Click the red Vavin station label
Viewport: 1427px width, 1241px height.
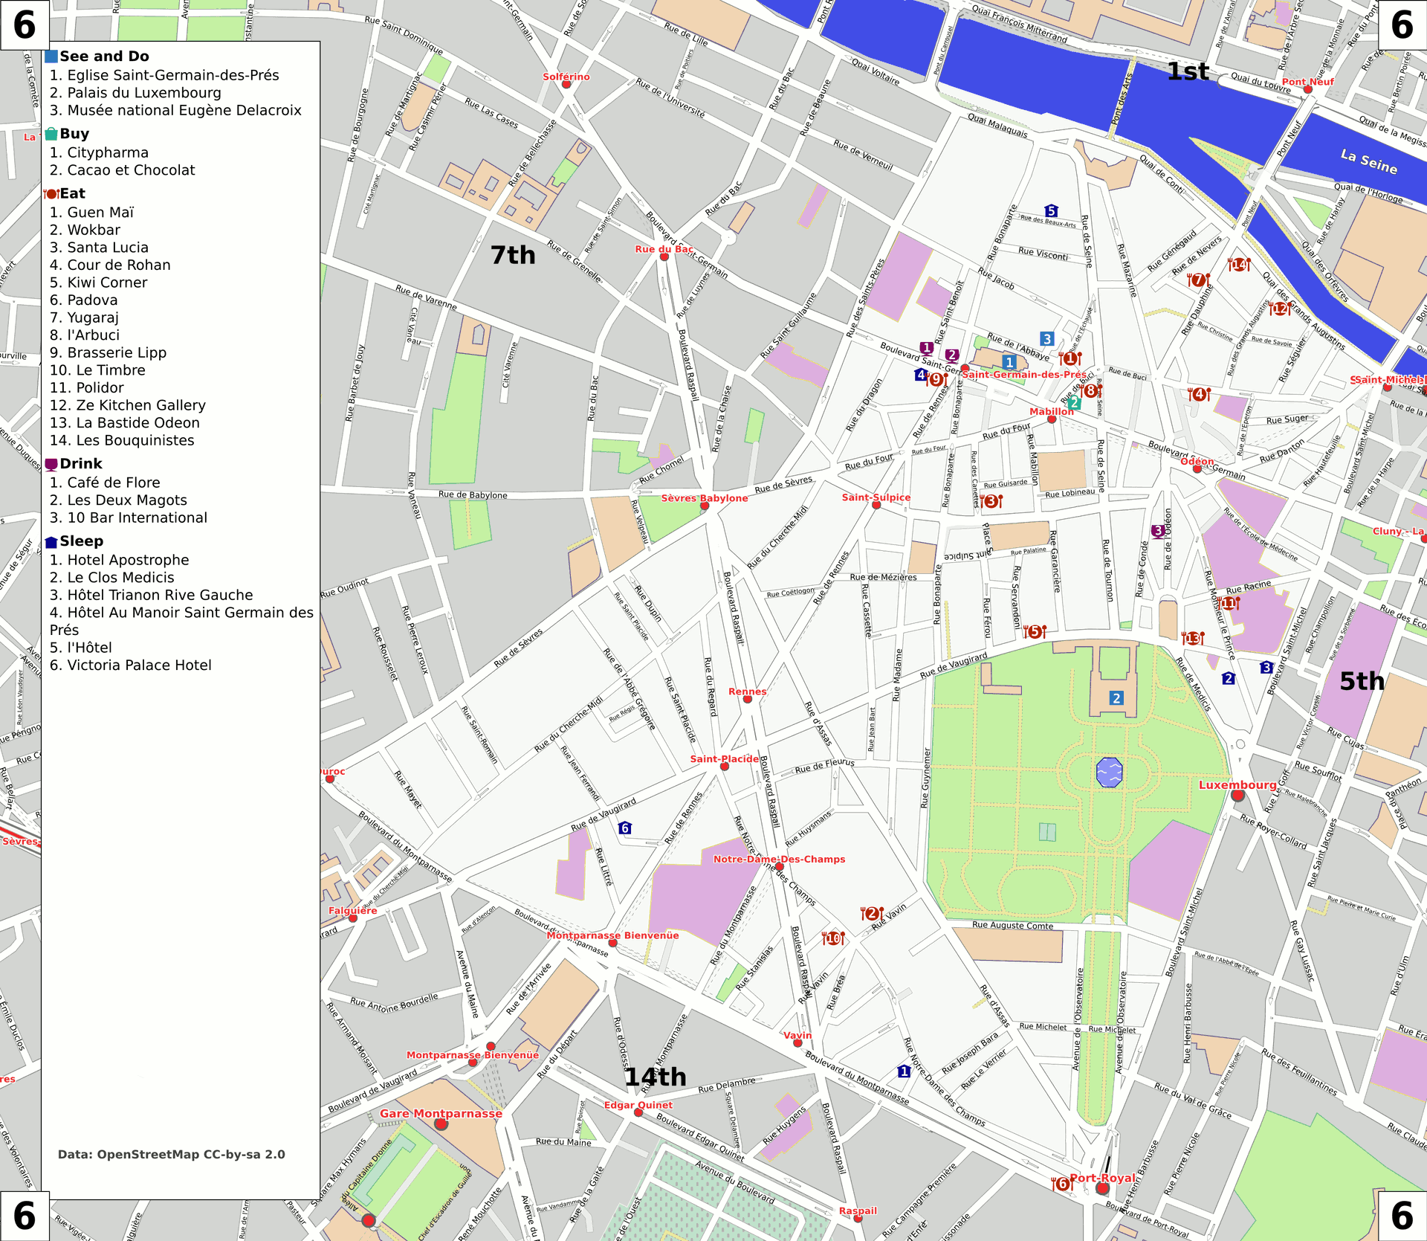click(x=797, y=1035)
